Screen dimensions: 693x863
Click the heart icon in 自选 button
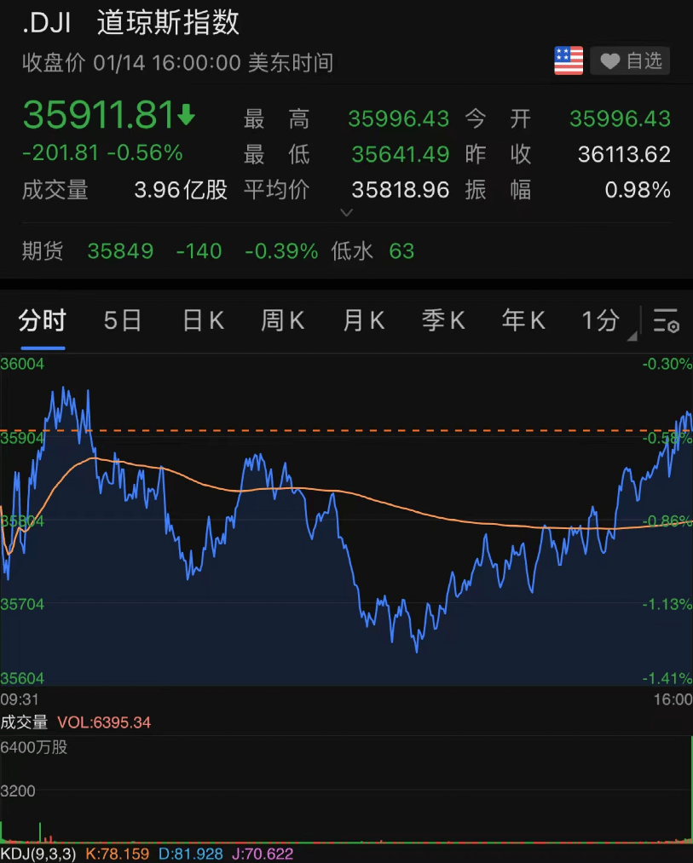[x=609, y=61]
